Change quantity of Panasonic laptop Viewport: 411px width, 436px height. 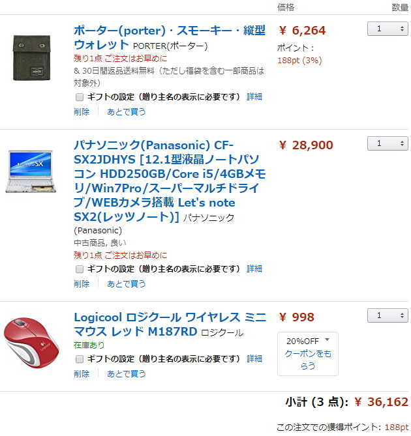388,143
